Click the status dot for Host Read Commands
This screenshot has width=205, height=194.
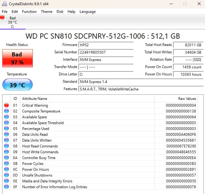coord(6,146)
